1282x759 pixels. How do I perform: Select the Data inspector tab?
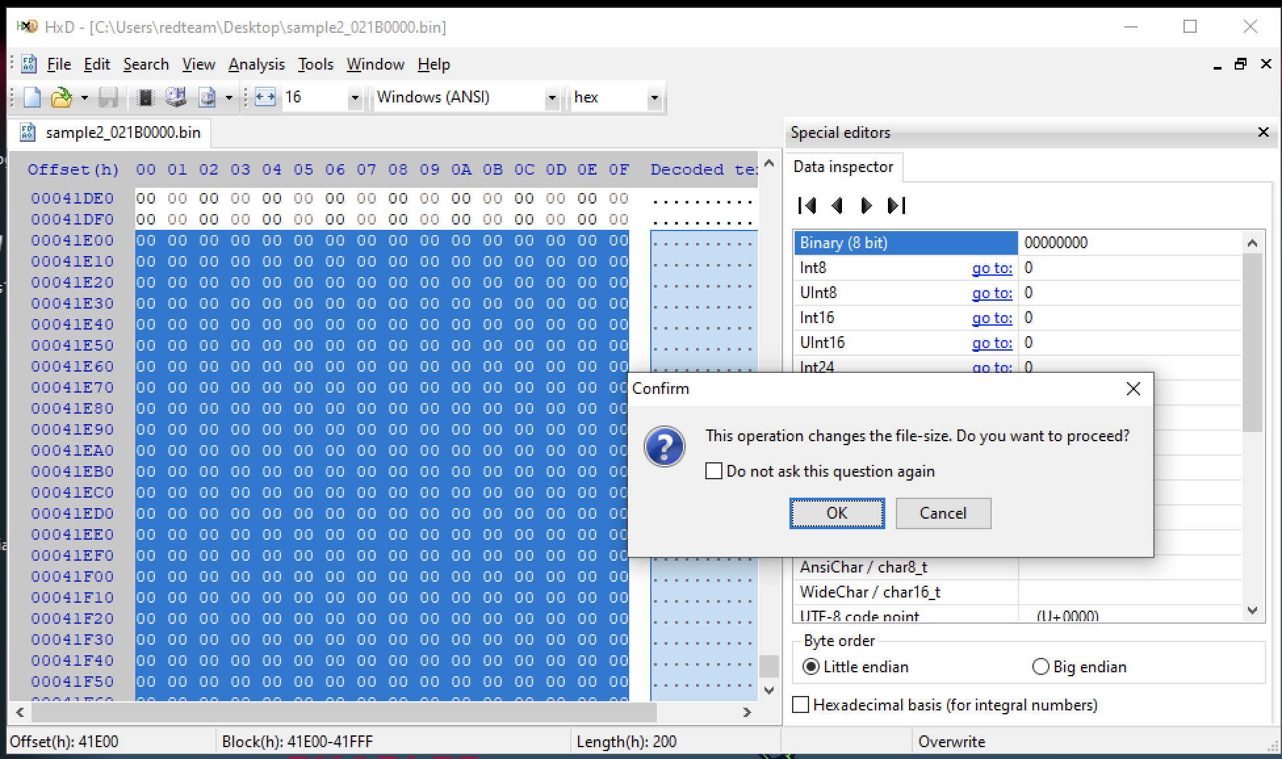843,167
